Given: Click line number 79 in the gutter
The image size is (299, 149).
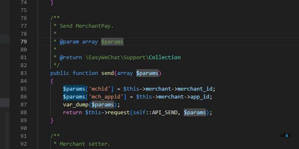Looking at the screenshot, I should [24, 42].
